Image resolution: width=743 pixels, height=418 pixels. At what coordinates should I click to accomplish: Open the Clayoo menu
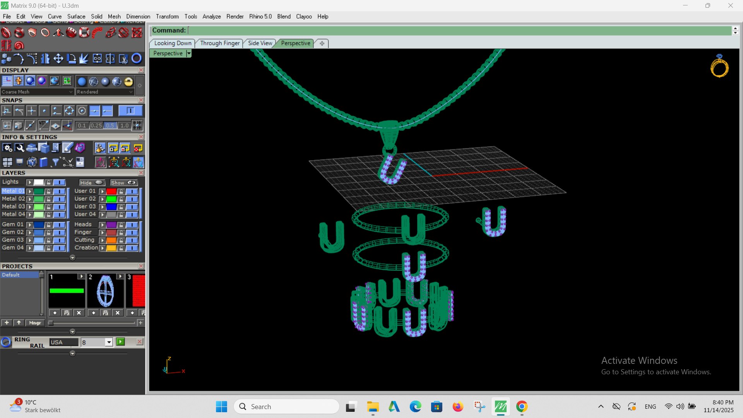304,16
